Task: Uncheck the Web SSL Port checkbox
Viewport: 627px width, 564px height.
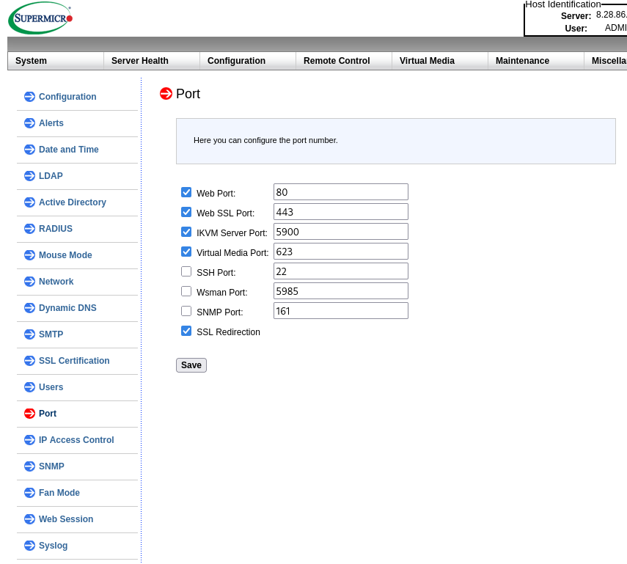Action: [186, 212]
